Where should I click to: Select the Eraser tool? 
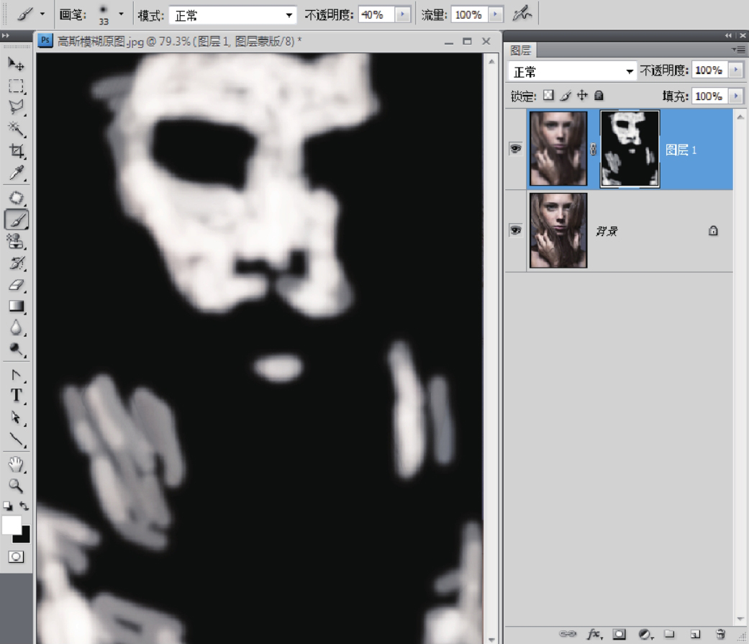(x=16, y=286)
